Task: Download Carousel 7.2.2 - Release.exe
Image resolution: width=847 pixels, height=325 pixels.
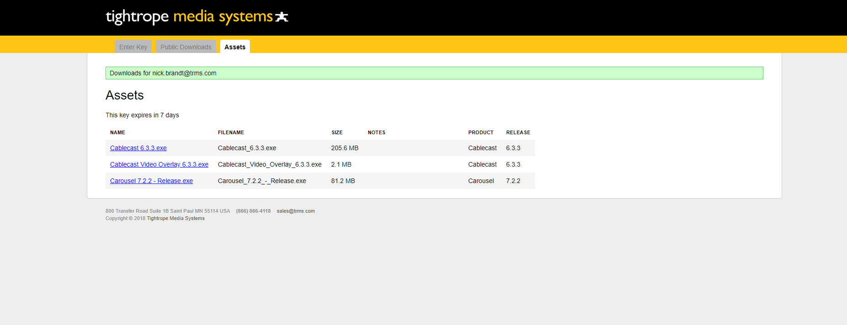Action: (x=151, y=181)
